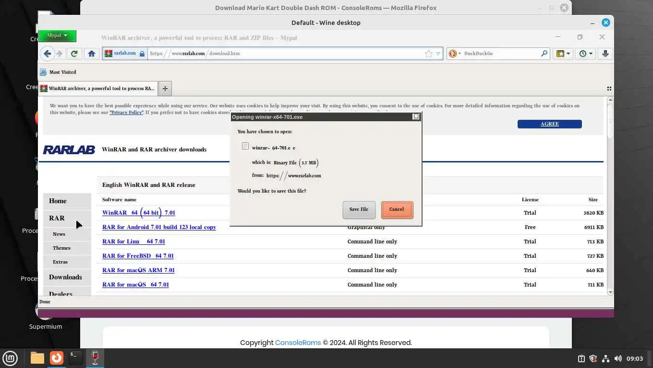The image size is (653, 368).
Task: Click the 09:03 clock
Action: [635, 358]
